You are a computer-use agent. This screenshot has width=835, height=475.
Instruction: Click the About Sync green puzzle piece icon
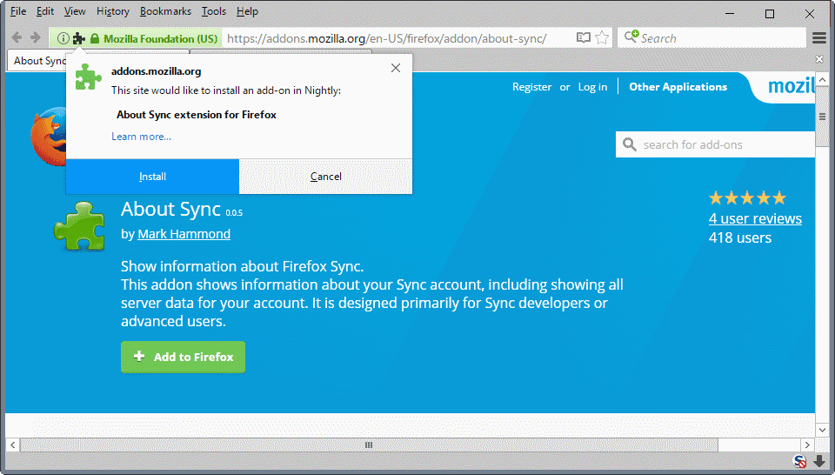(80, 226)
